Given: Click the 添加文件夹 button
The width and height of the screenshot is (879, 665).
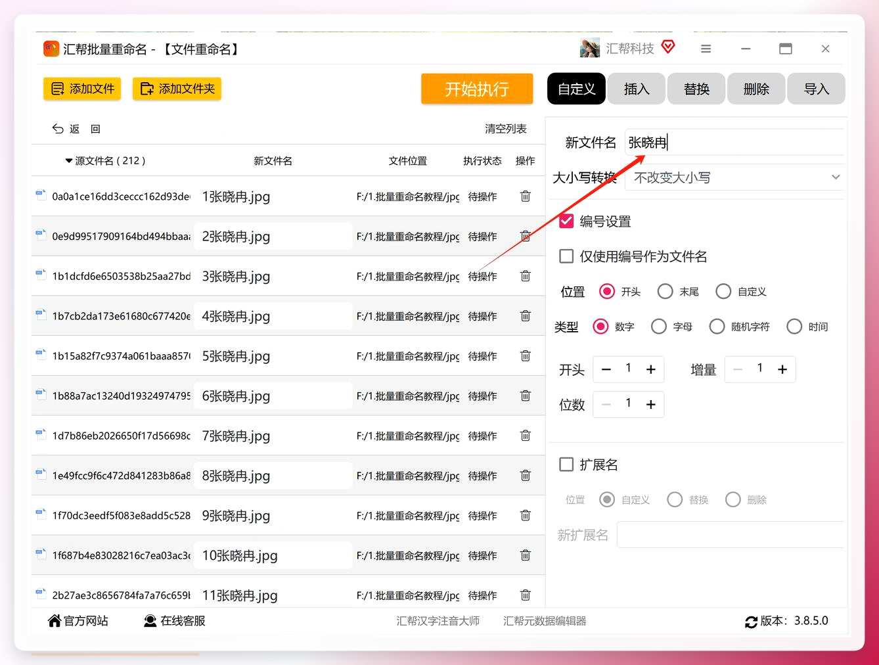Looking at the screenshot, I should tap(177, 89).
